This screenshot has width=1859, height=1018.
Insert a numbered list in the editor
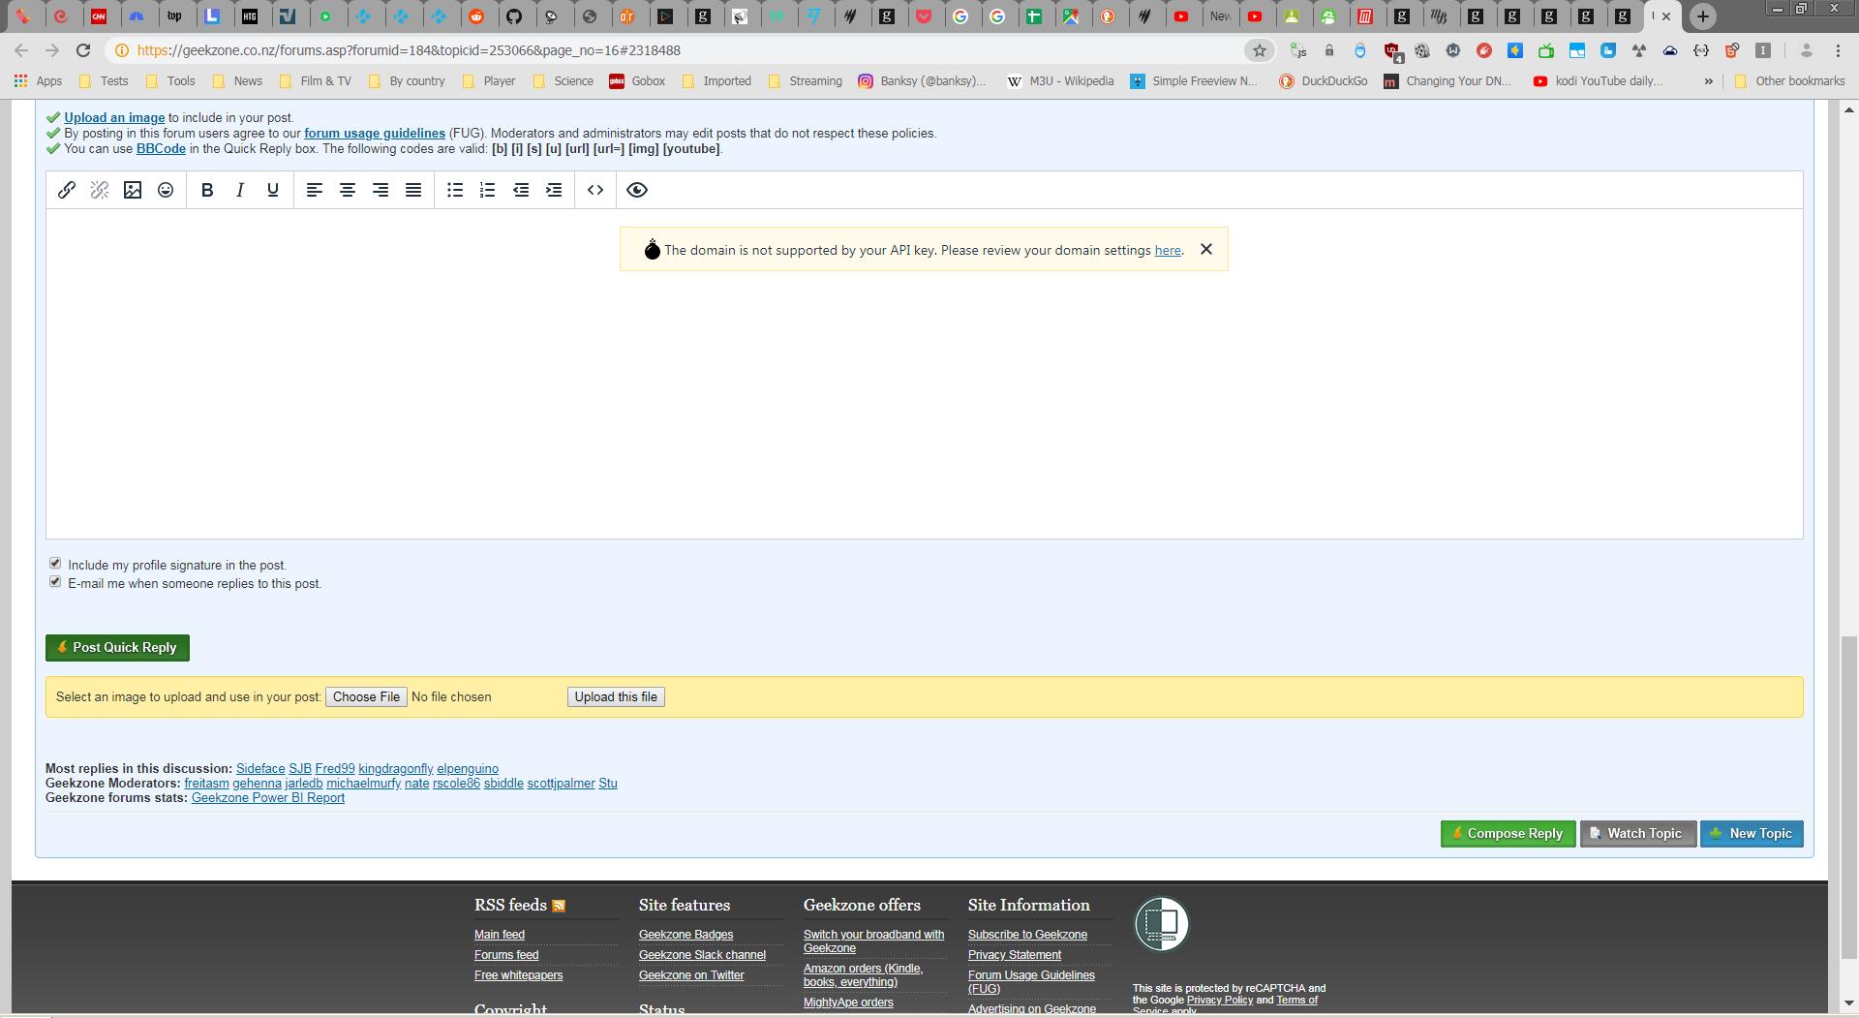click(488, 190)
